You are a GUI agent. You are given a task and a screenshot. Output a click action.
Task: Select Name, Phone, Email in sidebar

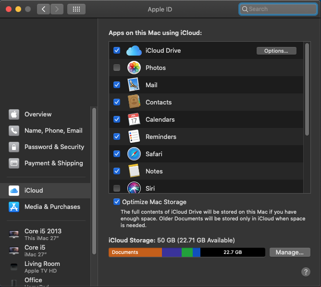(45, 131)
